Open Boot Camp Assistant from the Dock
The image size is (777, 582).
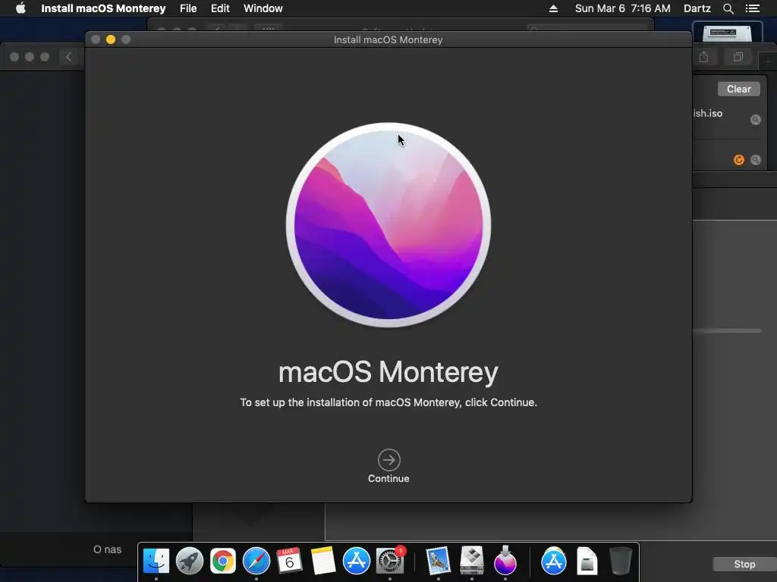click(x=471, y=560)
